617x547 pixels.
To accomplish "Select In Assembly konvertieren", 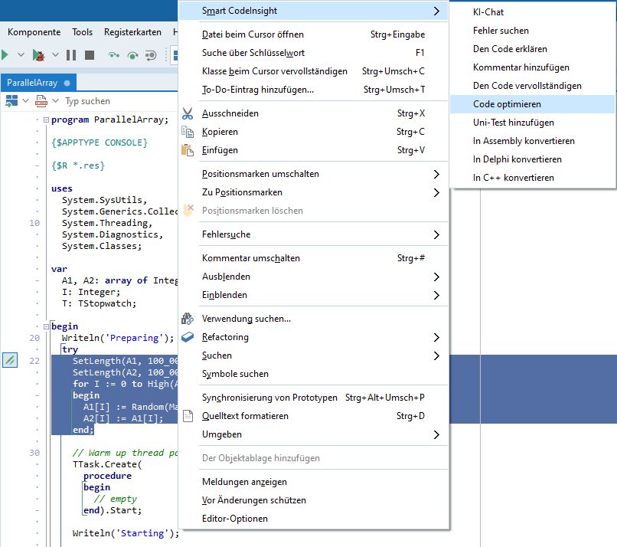I will click(532, 141).
